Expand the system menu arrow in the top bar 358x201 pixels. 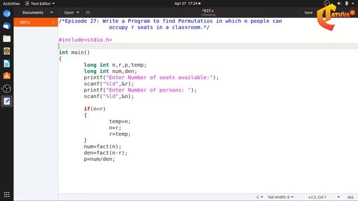(x=352, y=3)
